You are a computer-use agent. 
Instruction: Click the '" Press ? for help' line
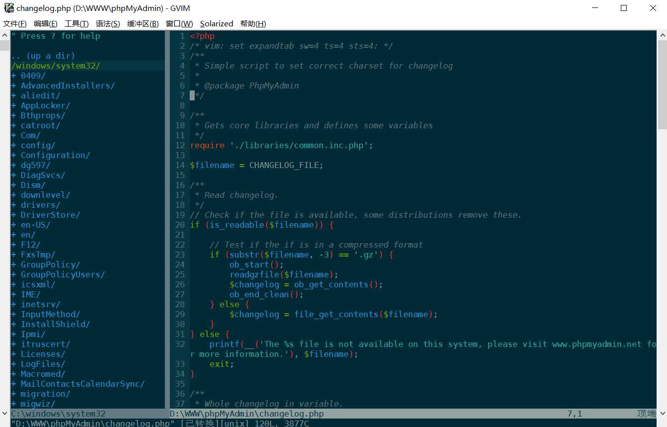point(56,36)
